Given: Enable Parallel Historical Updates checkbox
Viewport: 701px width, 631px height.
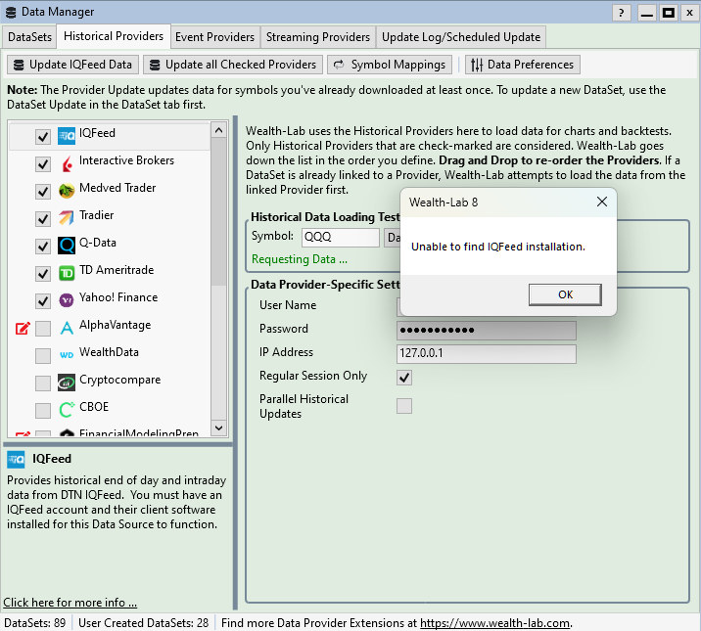Looking at the screenshot, I should (404, 406).
